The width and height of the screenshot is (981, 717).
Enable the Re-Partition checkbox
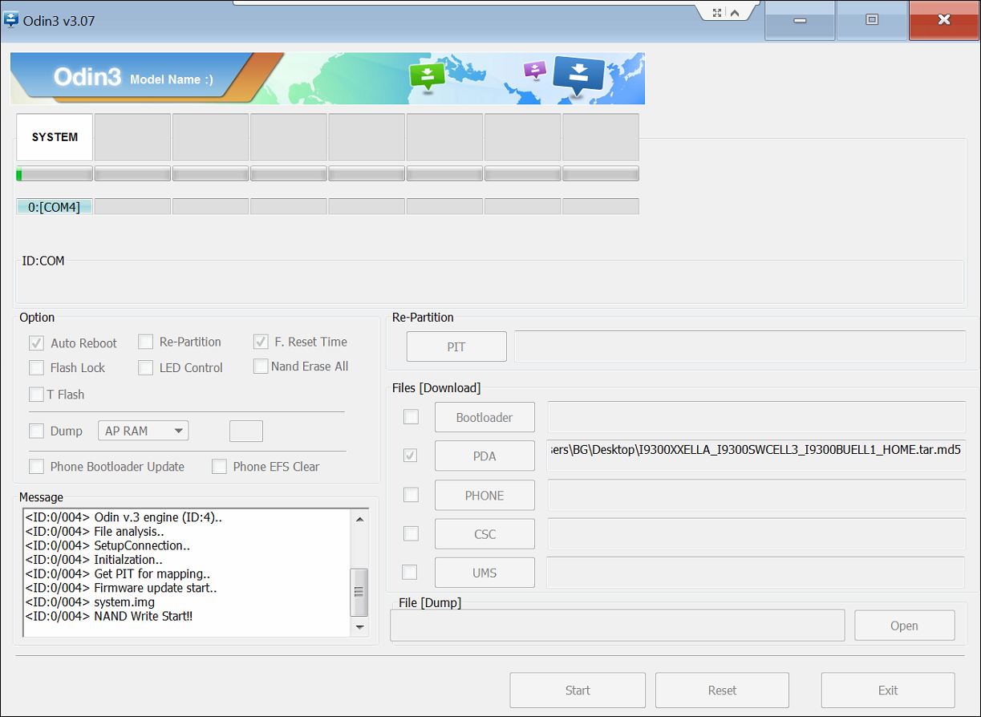click(145, 342)
